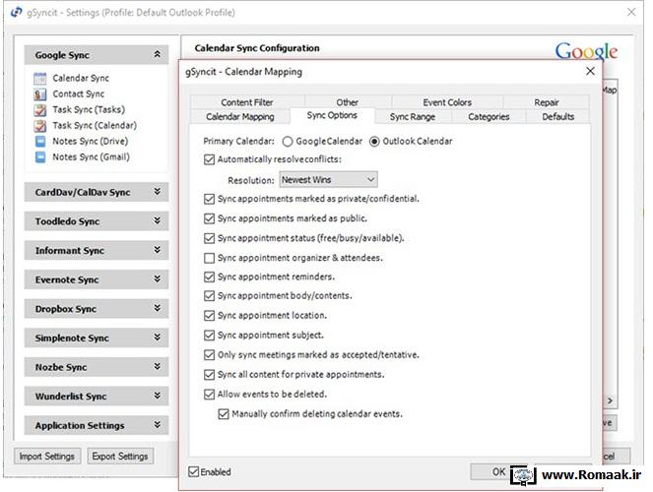Image resolution: width=653 pixels, height=492 pixels.
Task: Toggle sync appointment reminders checkbox
Action: pyautogui.click(x=209, y=277)
